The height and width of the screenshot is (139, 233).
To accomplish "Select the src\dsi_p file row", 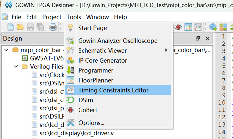I will tap(52, 108).
